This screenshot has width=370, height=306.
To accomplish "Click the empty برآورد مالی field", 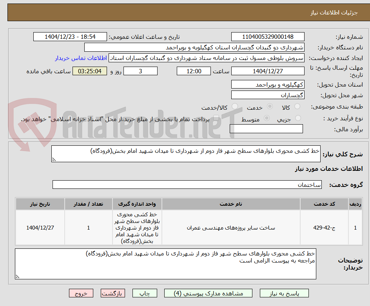I will (x=266, y=129).
